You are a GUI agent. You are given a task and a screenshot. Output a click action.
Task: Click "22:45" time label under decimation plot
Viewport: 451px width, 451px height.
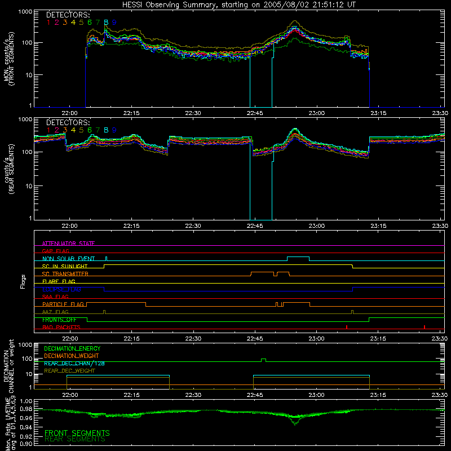[255, 395]
